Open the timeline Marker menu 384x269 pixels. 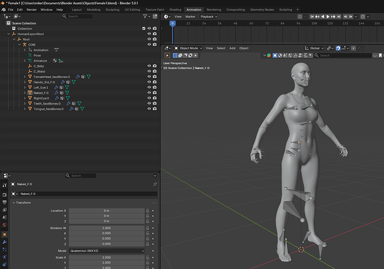[x=190, y=17]
